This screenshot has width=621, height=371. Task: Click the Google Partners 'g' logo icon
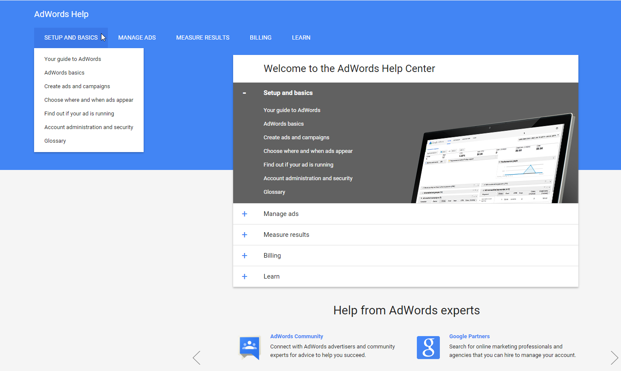click(x=428, y=347)
